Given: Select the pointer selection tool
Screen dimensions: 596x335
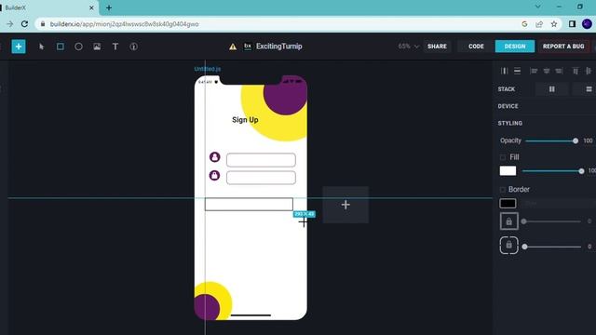Looking at the screenshot, I should point(41,47).
